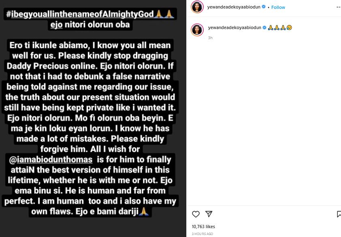Save post with the bookmark icon
The image size is (341, 237).
[x=339, y=214]
